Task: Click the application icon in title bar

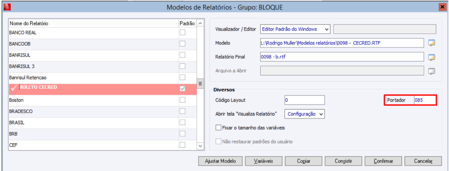Action: tap(6, 7)
